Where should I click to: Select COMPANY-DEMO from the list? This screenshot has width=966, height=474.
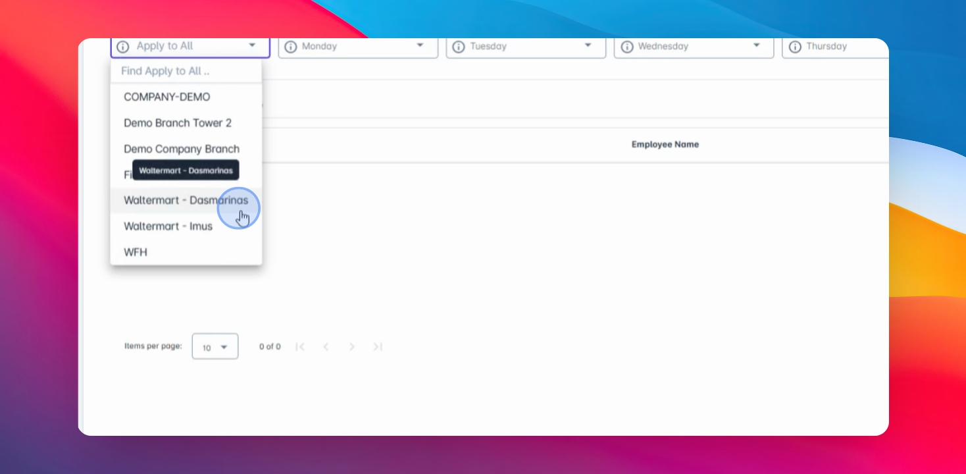pyautogui.click(x=186, y=97)
